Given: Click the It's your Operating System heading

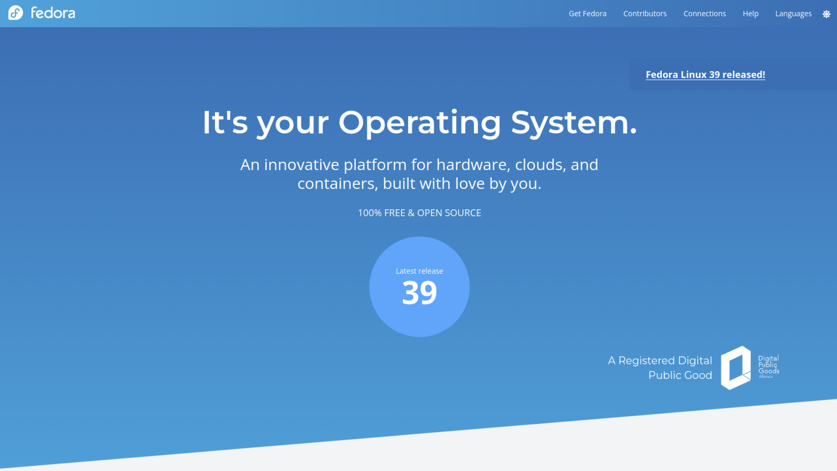Looking at the screenshot, I should pos(419,123).
